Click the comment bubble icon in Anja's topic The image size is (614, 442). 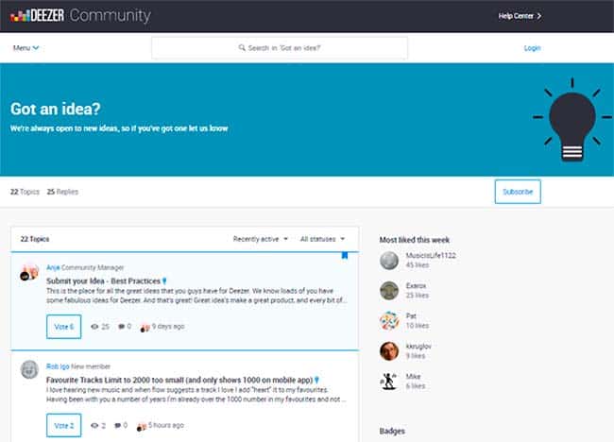(122, 327)
